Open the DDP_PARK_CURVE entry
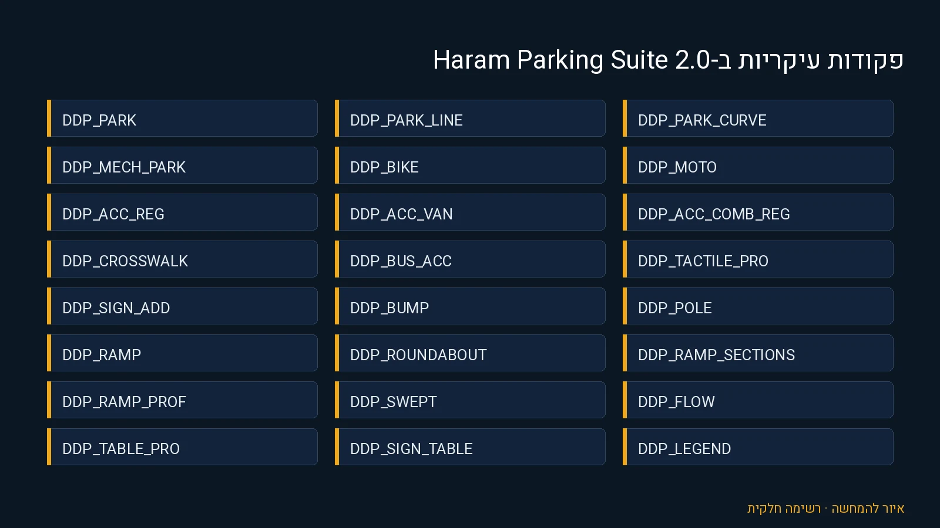This screenshot has height=528, width=940. 758,119
